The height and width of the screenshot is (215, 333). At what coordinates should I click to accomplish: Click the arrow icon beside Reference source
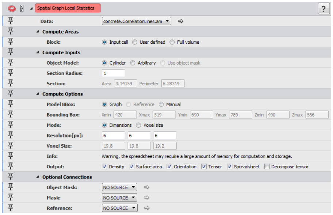point(146,208)
